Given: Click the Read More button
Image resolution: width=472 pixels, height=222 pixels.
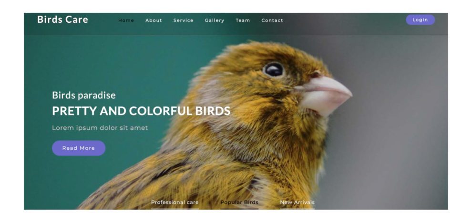Looking at the screenshot, I should click(79, 148).
